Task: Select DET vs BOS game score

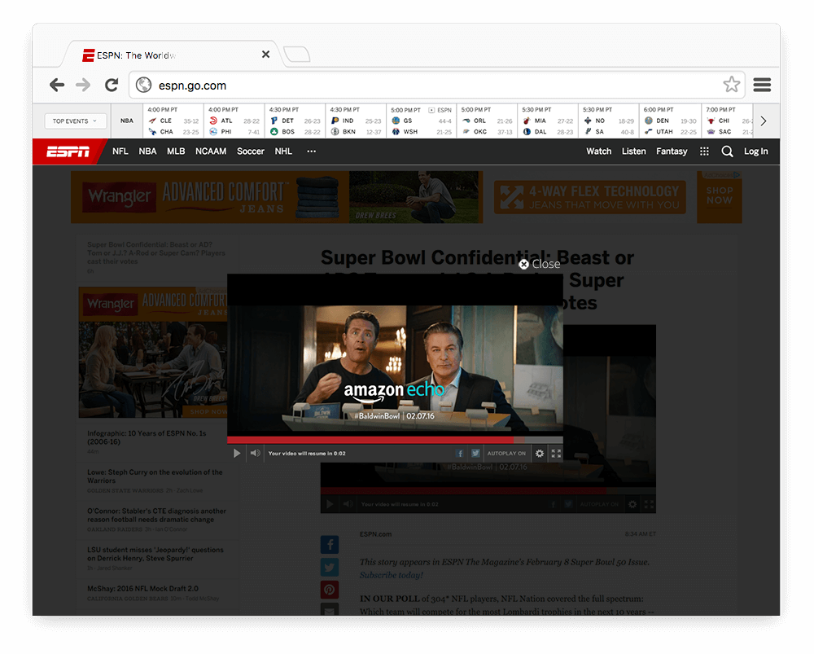Action: (x=295, y=121)
